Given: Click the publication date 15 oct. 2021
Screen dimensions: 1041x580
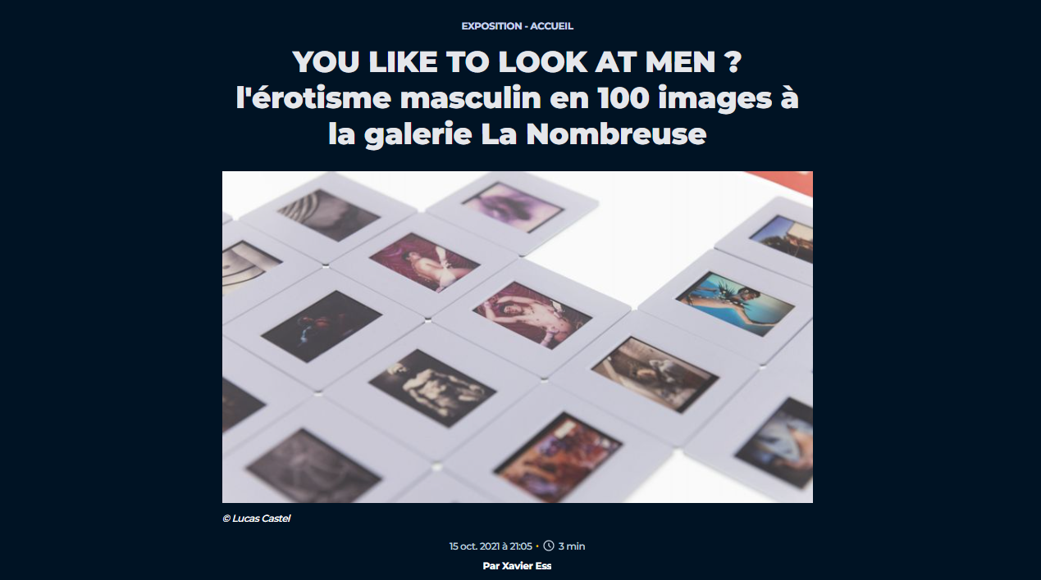Looking at the screenshot, I should pyautogui.click(x=491, y=546).
